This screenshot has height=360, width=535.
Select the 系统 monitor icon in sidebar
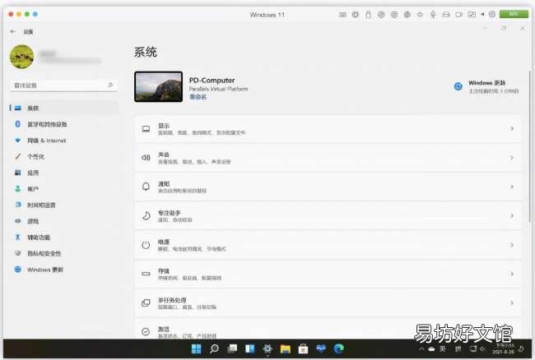pos(18,108)
